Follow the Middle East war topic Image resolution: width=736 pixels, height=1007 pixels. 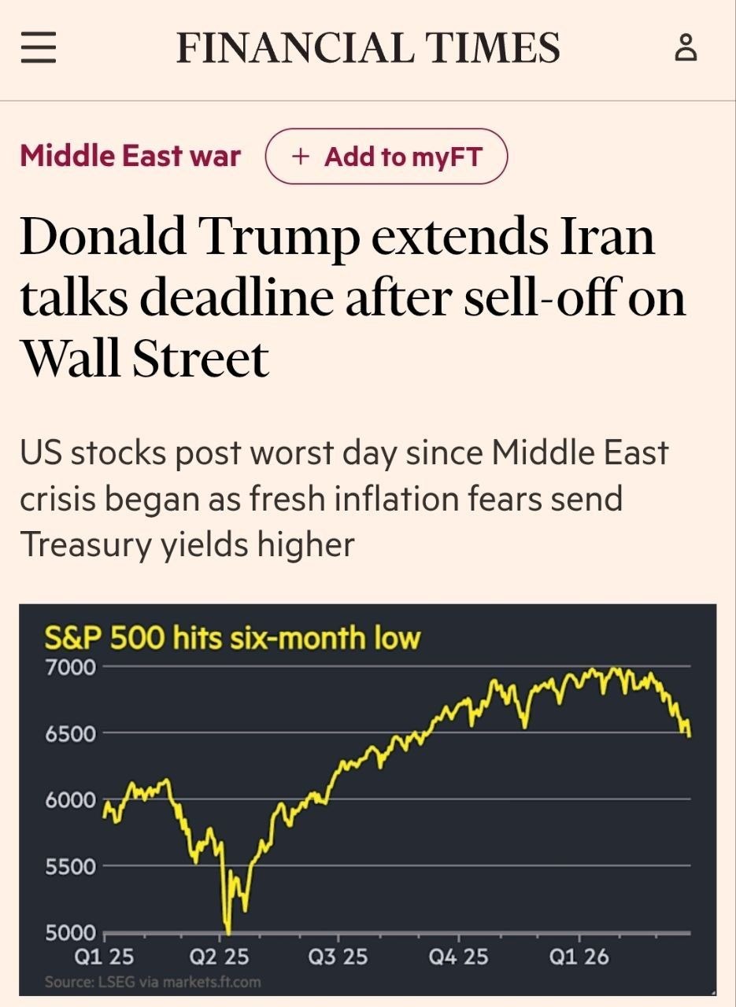click(130, 156)
